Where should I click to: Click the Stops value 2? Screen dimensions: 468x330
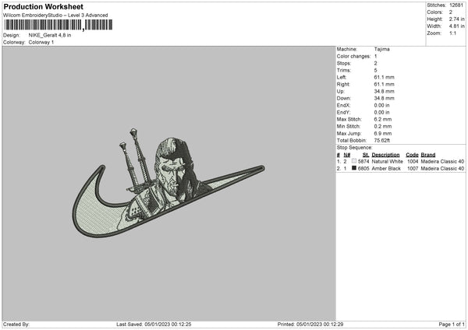coord(375,64)
